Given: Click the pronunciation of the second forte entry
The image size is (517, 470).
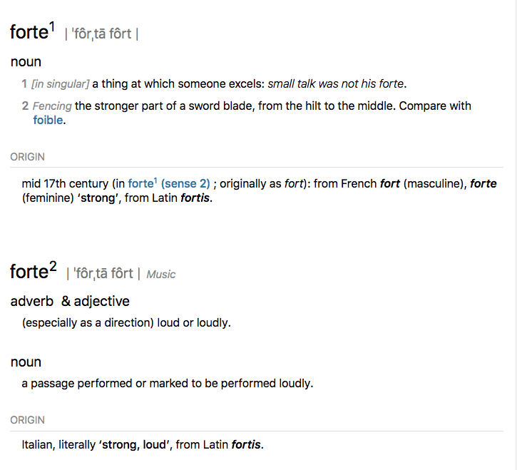Looking at the screenshot, I should click(x=103, y=274).
